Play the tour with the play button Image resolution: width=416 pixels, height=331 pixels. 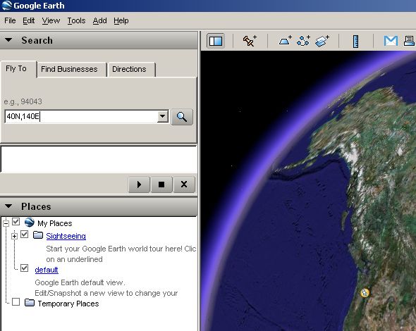[x=140, y=185]
